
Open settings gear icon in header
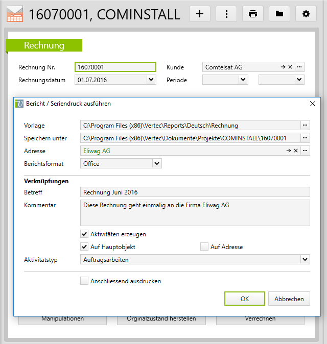306,14
